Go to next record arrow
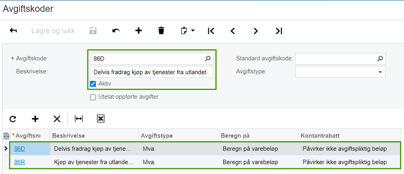This screenshot has width=404, height=174. click(255, 31)
